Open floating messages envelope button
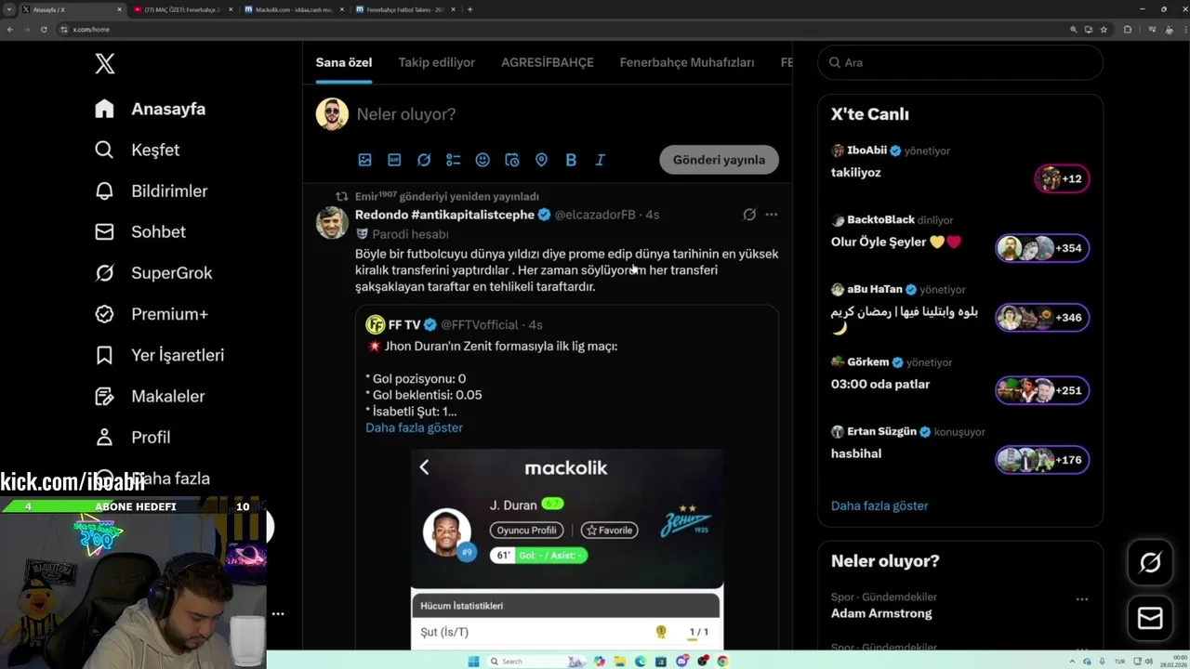Screen dimensions: 1190x669 pos(1150,618)
